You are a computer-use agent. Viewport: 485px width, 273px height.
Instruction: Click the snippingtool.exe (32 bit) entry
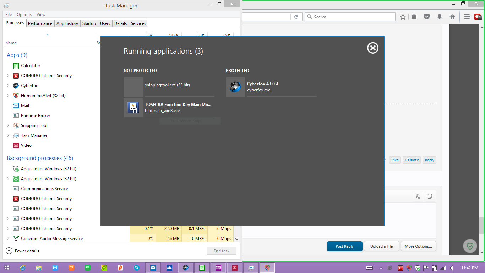click(x=169, y=87)
